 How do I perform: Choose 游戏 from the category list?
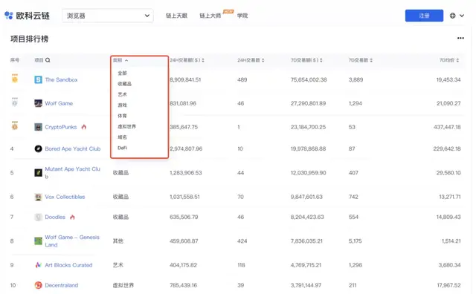pyautogui.click(x=122, y=105)
